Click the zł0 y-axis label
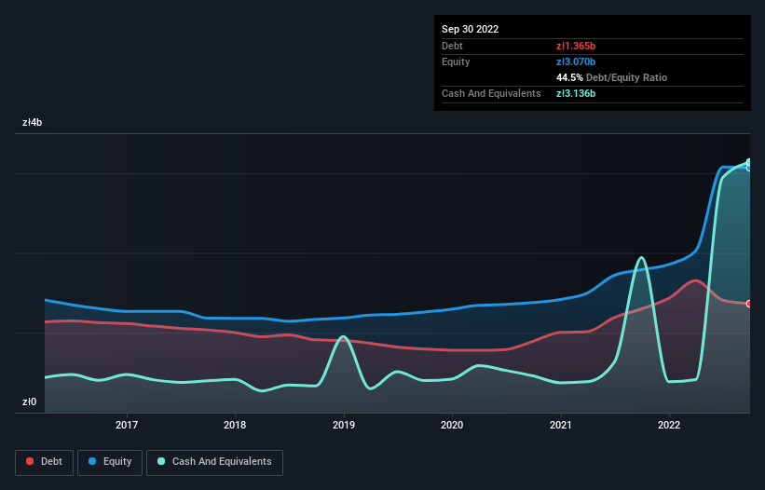 click(29, 402)
